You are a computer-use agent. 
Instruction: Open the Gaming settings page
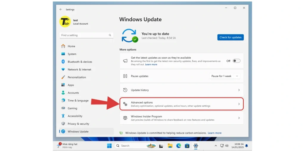(x=72, y=108)
